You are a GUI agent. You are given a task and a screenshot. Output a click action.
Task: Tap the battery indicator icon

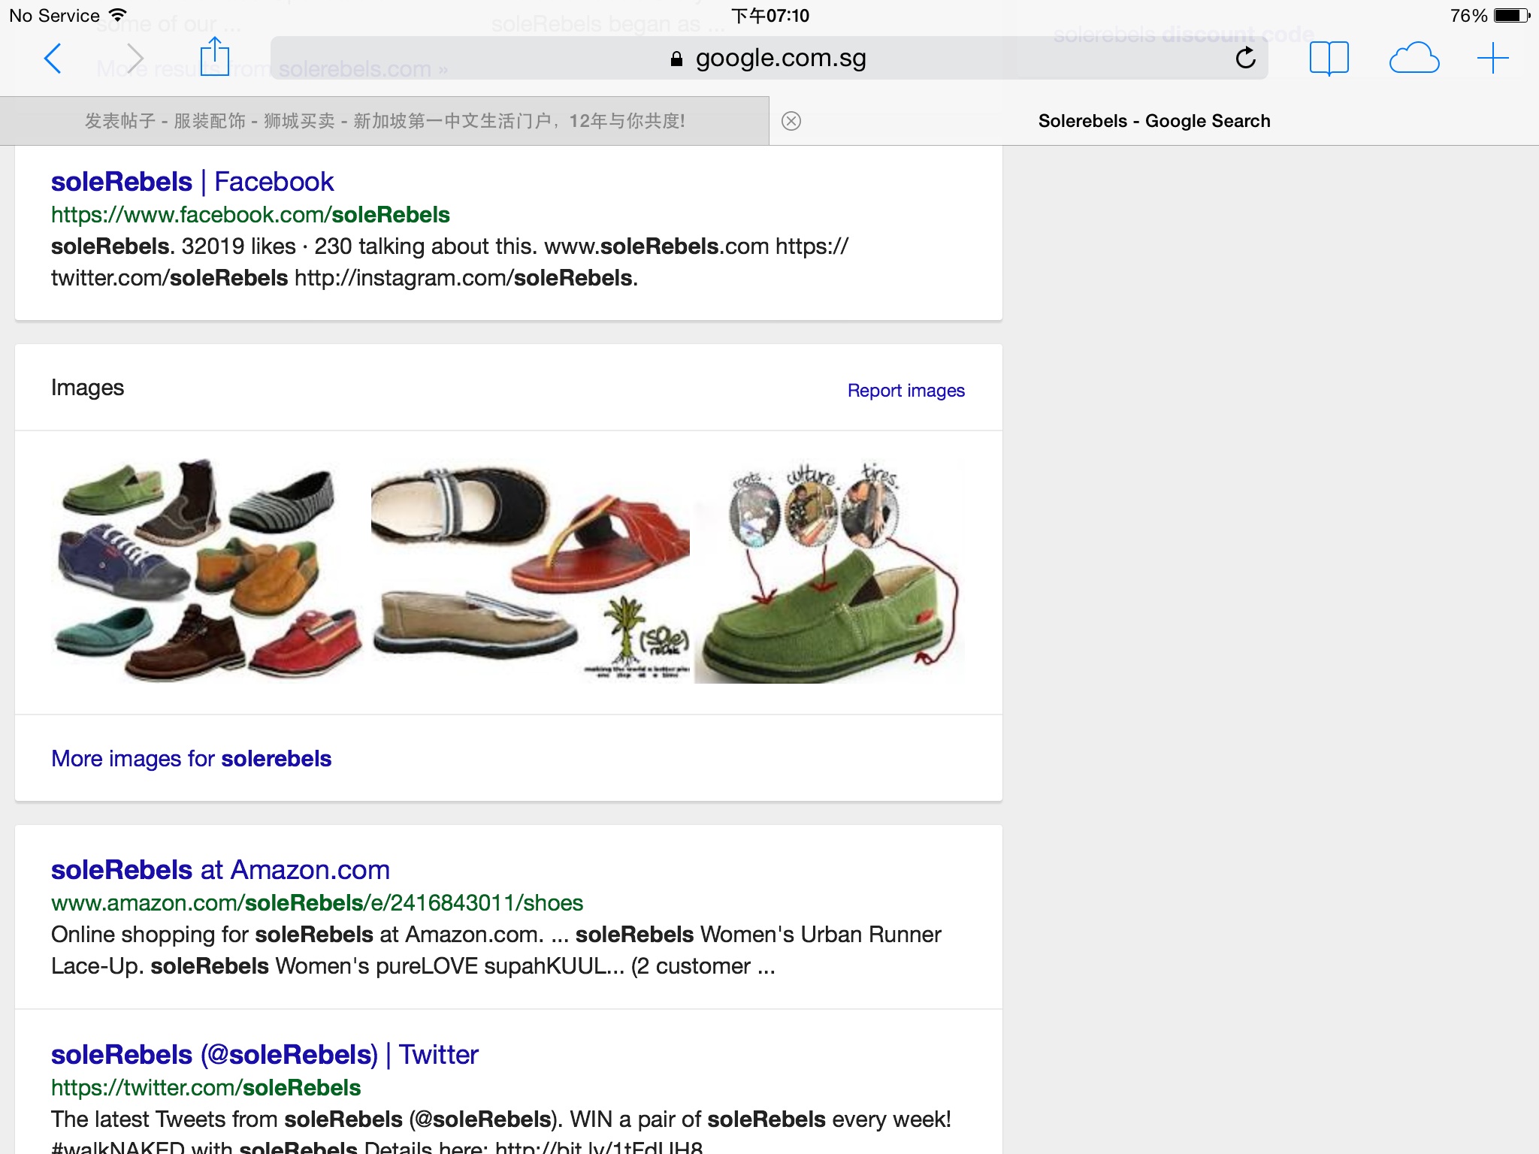tap(1511, 15)
